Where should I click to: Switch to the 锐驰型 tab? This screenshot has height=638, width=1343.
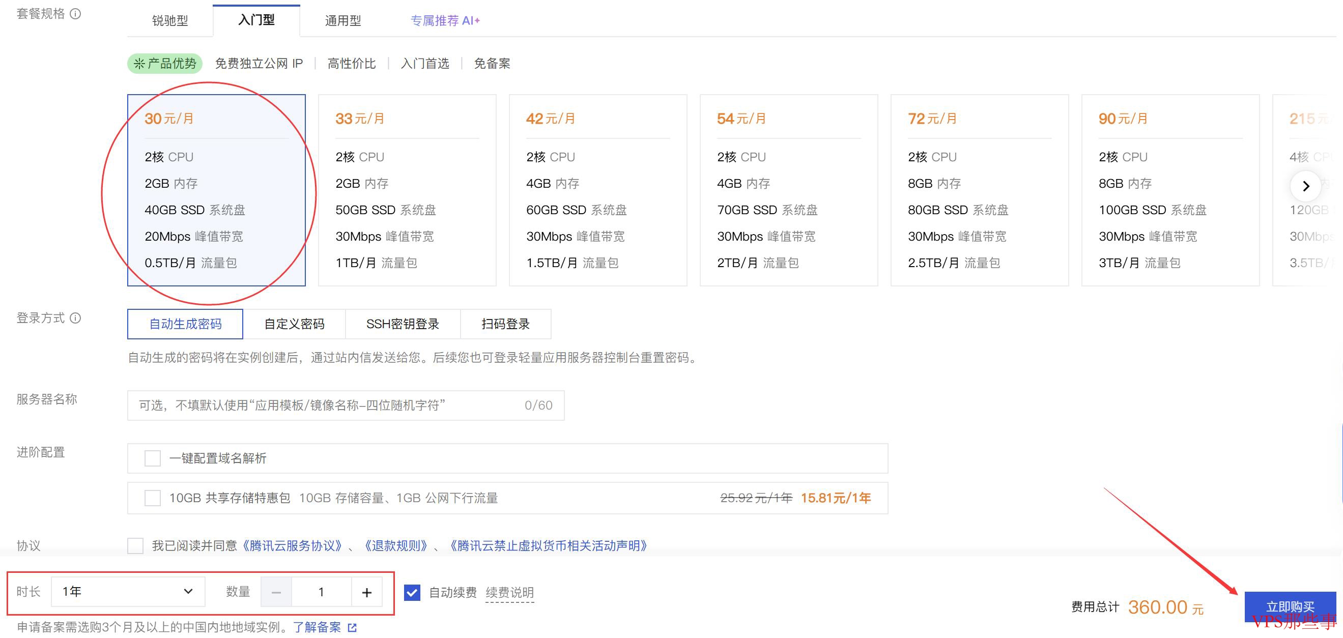coord(170,21)
